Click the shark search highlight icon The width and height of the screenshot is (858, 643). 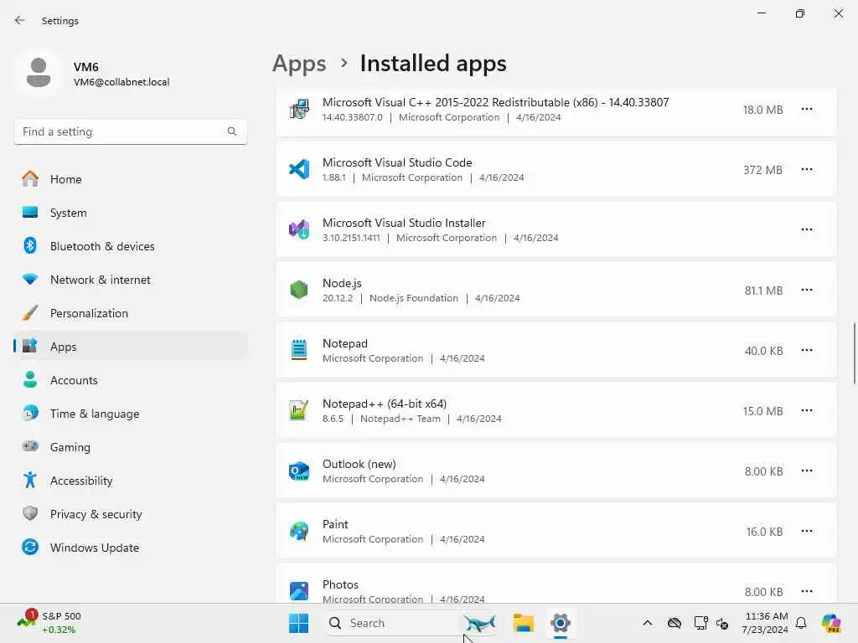click(x=478, y=622)
